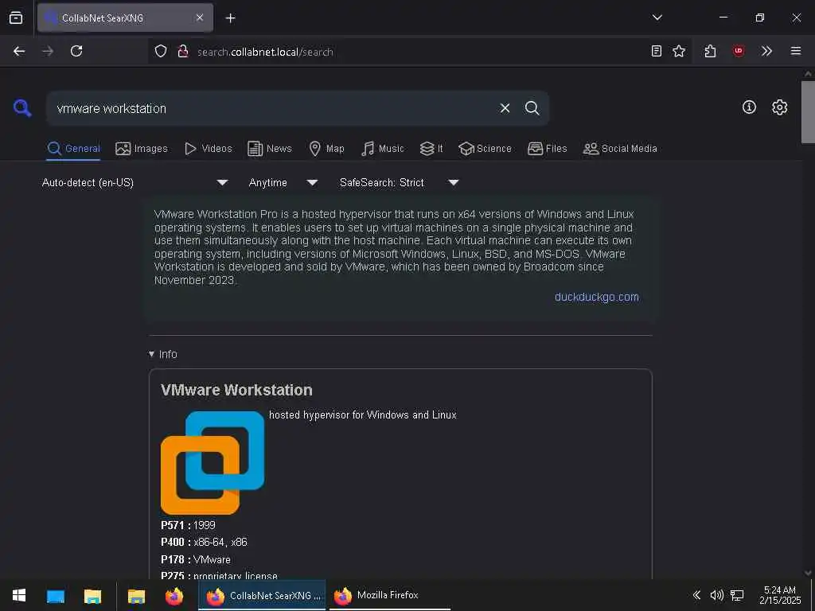Submit search with the magnifier button

pyautogui.click(x=532, y=108)
